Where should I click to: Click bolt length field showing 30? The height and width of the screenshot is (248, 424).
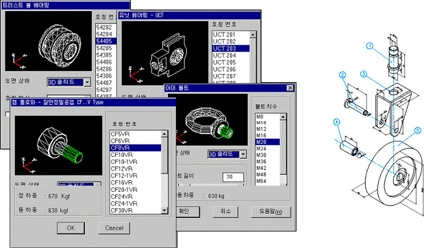[233, 177]
